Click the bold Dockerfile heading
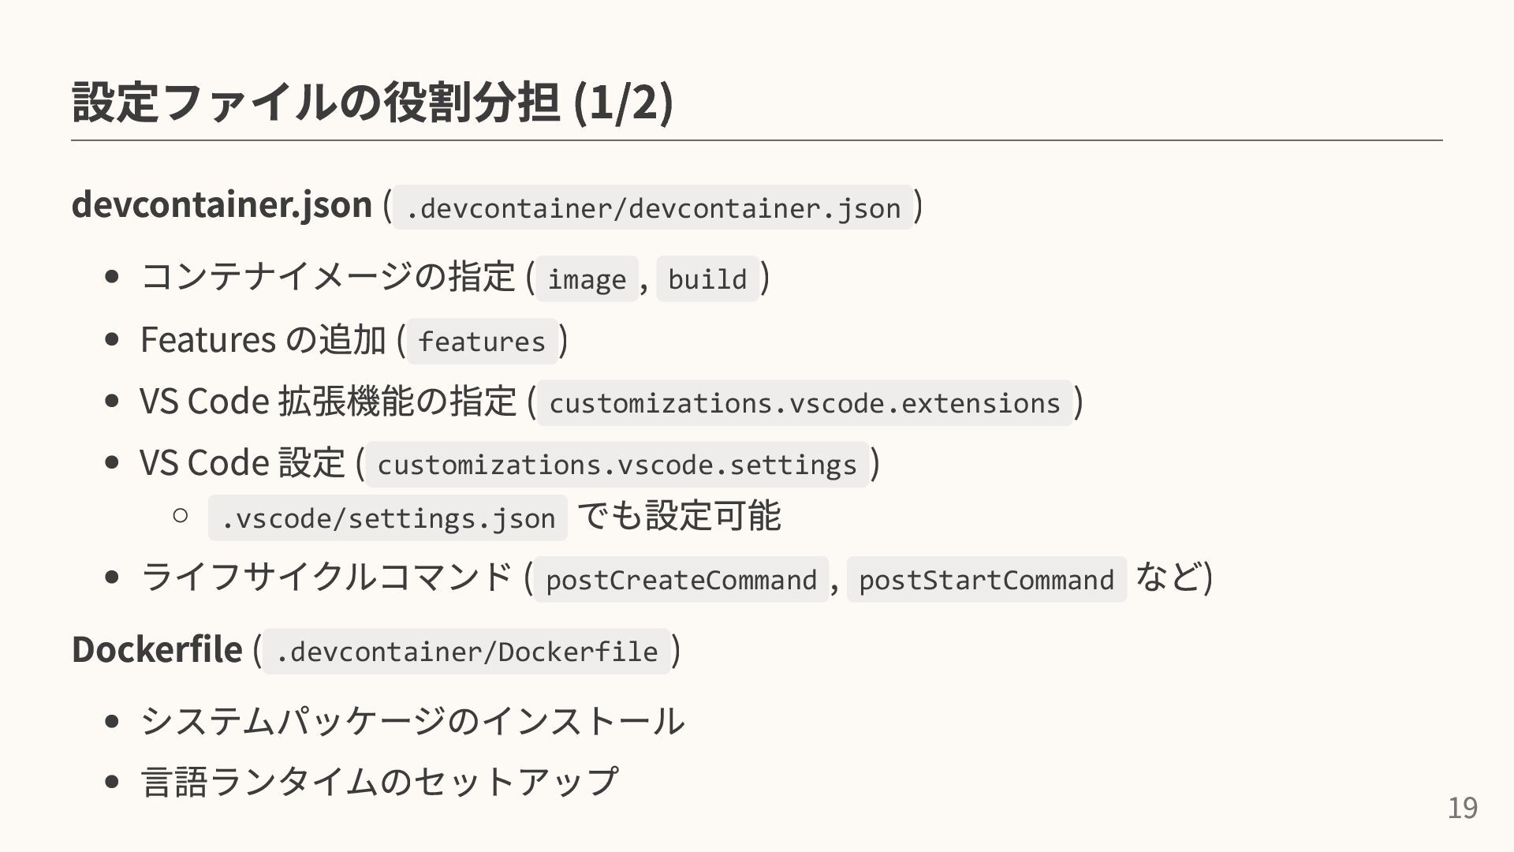The height and width of the screenshot is (852, 1514). [157, 649]
